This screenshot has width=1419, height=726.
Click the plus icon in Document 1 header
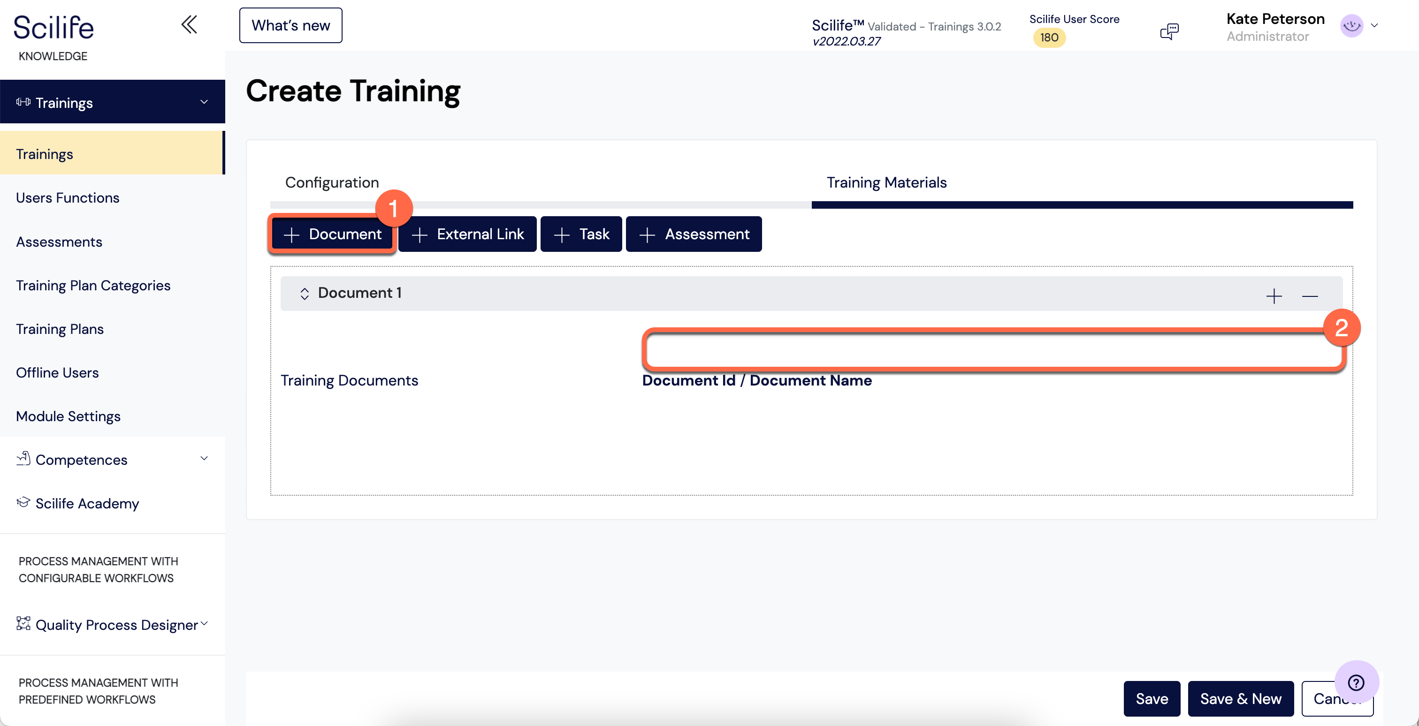(1274, 296)
